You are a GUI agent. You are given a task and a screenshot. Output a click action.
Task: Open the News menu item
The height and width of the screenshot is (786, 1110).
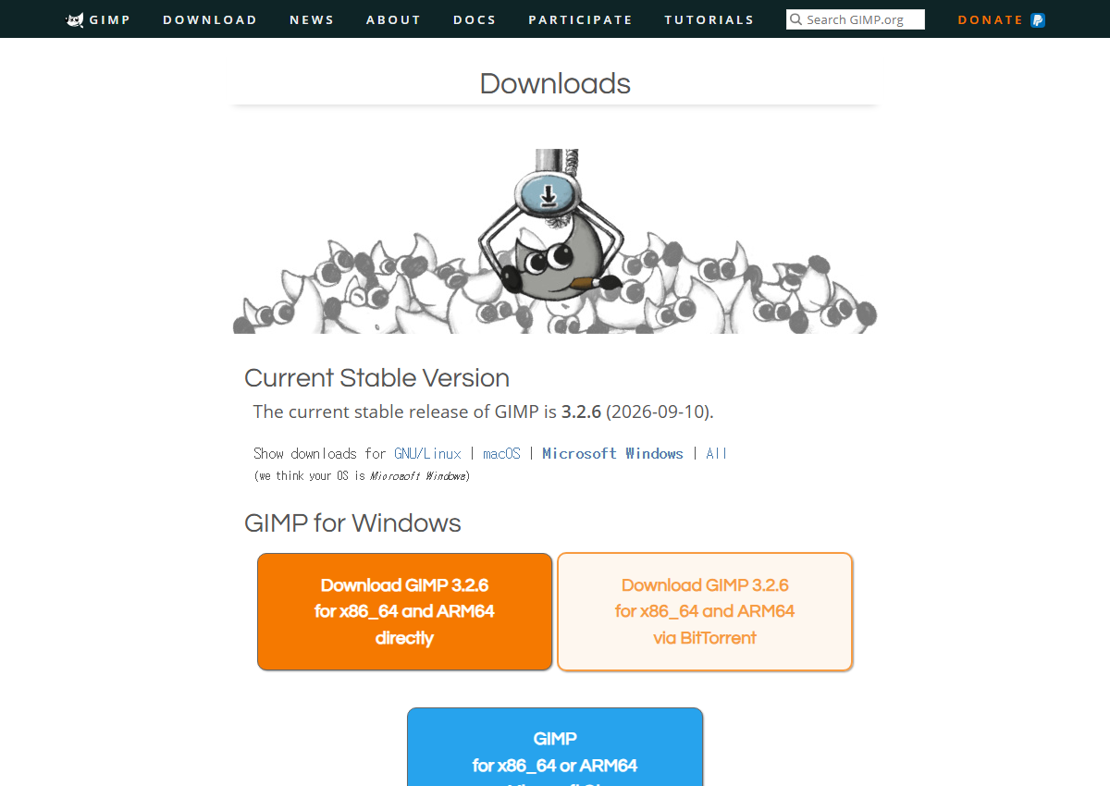tap(312, 19)
